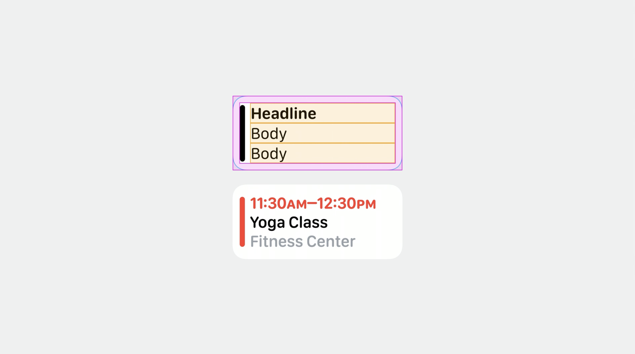Click the pink padding strip above the Headline row
Image resolution: width=635 pixels, height=354 pixels.
(x=317, y=99)
